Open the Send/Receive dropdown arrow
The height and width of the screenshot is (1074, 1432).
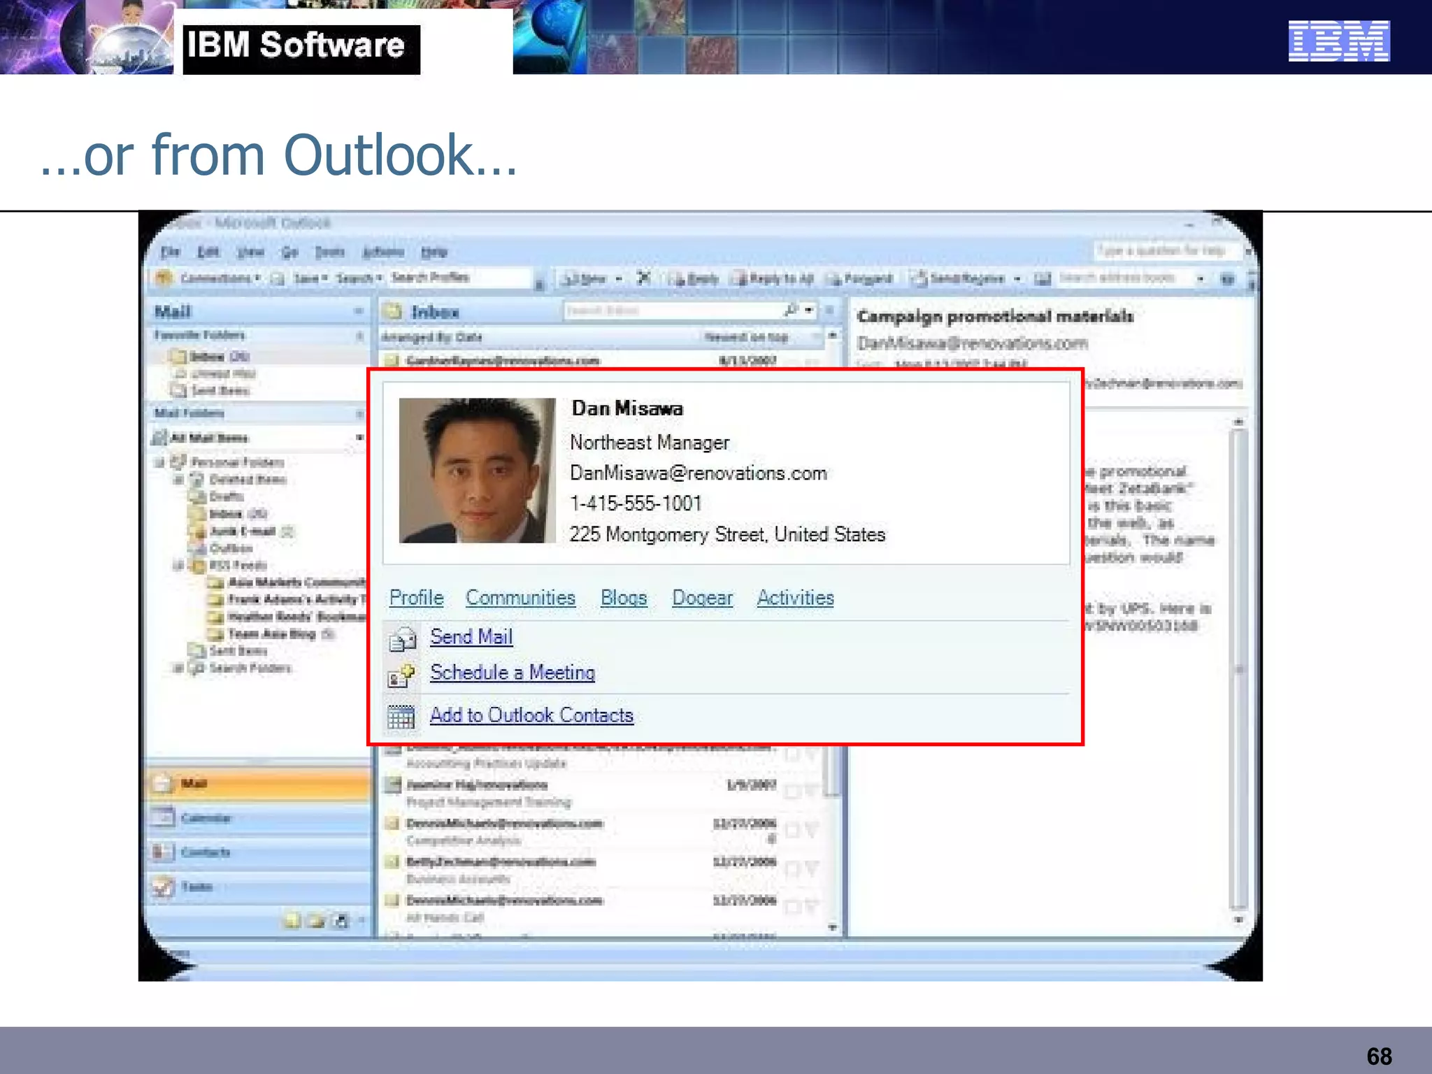click(x=1017, y=279)
